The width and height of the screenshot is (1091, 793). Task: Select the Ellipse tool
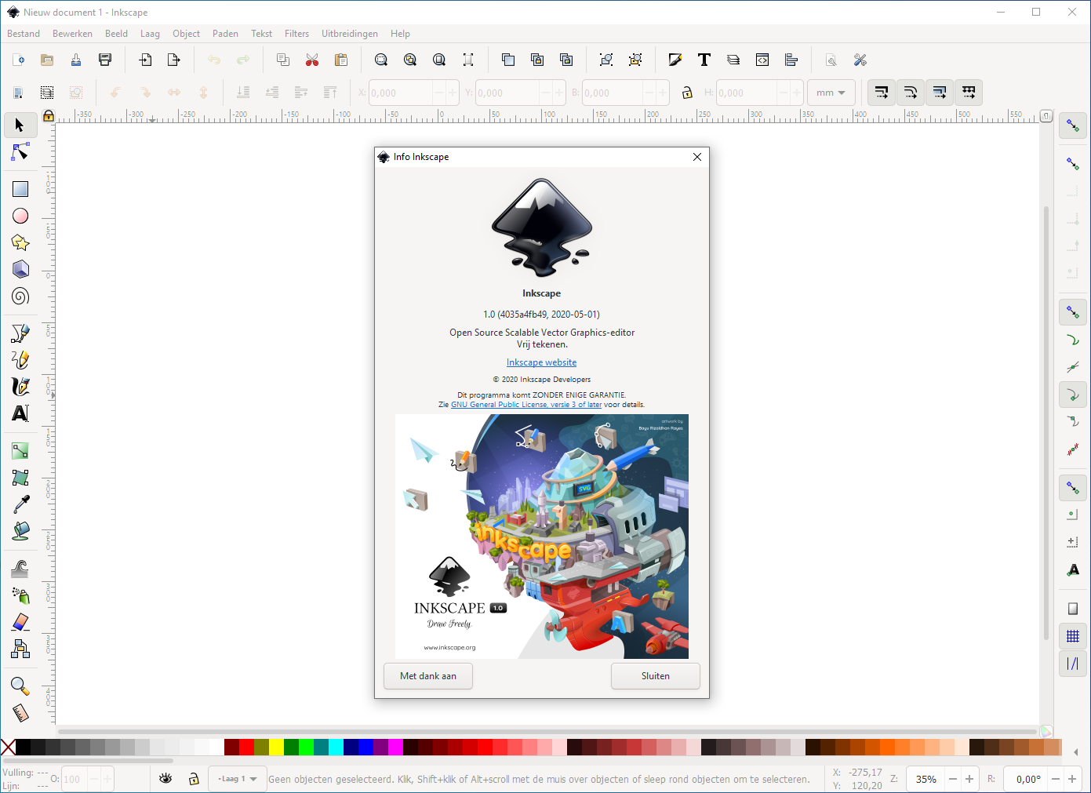tap(20, 216)
